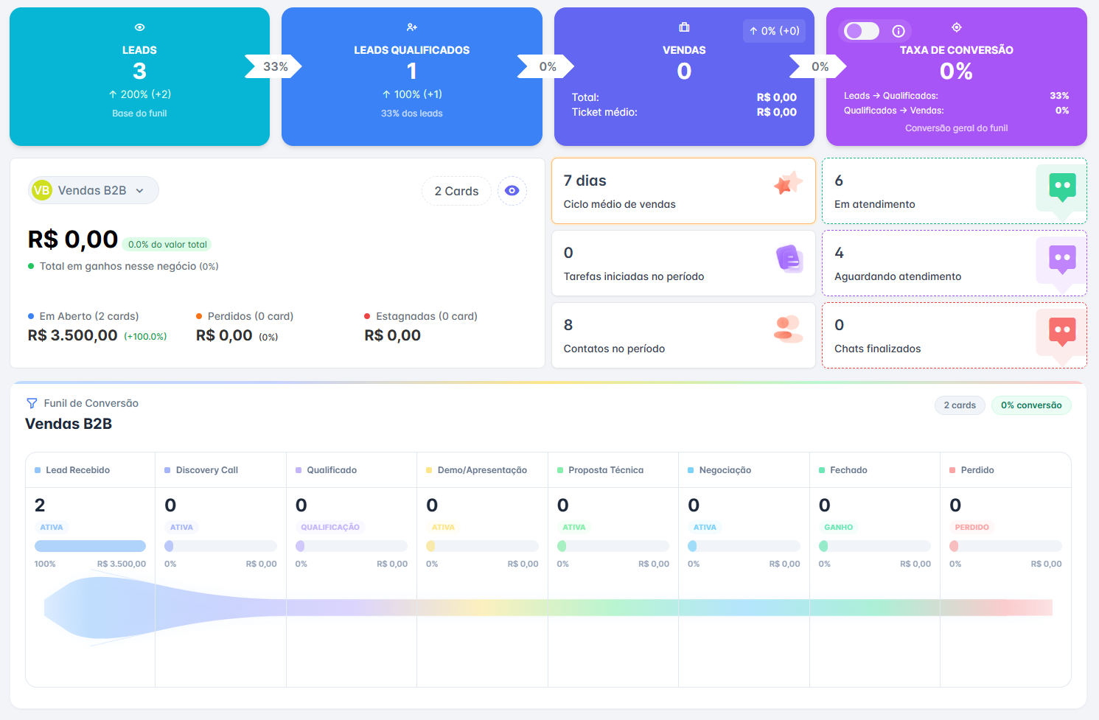Screen dimensions: 1099x720
Task: Click the funnel shape graphic in Lead Recebido
Action: [100, 608]
